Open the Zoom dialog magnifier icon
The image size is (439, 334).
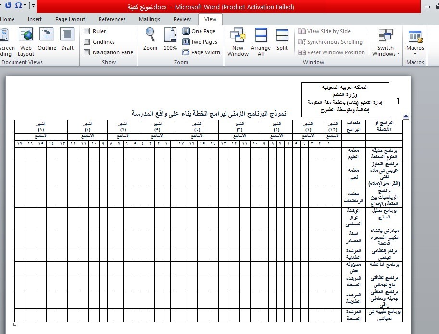[150, 39]
